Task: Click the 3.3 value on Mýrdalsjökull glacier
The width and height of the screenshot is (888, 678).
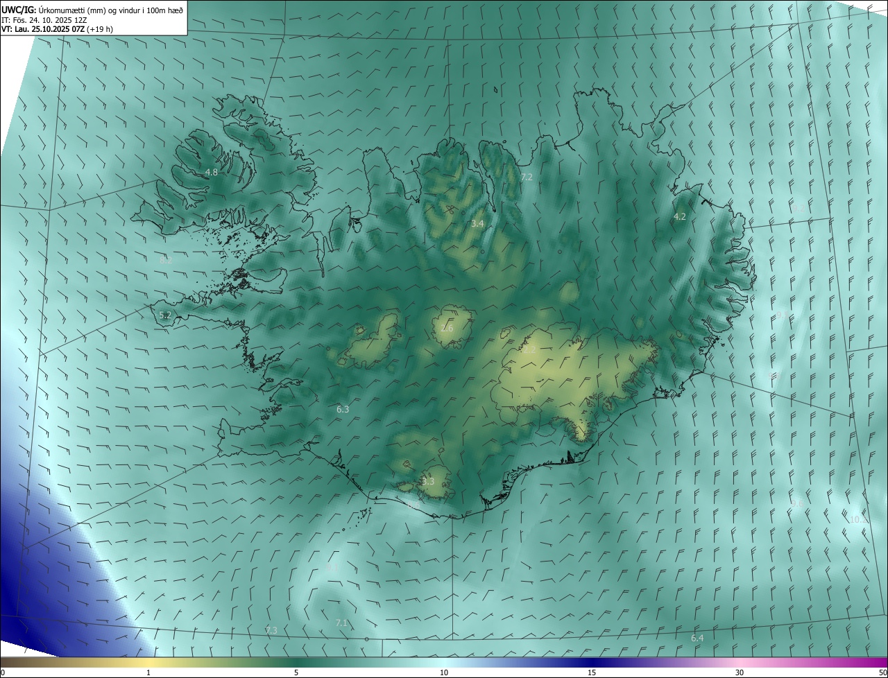Action: coord(428,481)
